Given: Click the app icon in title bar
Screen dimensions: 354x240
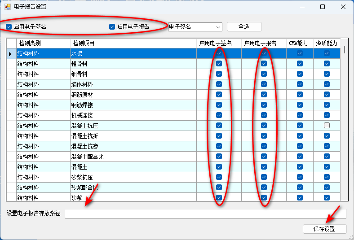Looking at the screenshot, I should (x=7, y=7).
